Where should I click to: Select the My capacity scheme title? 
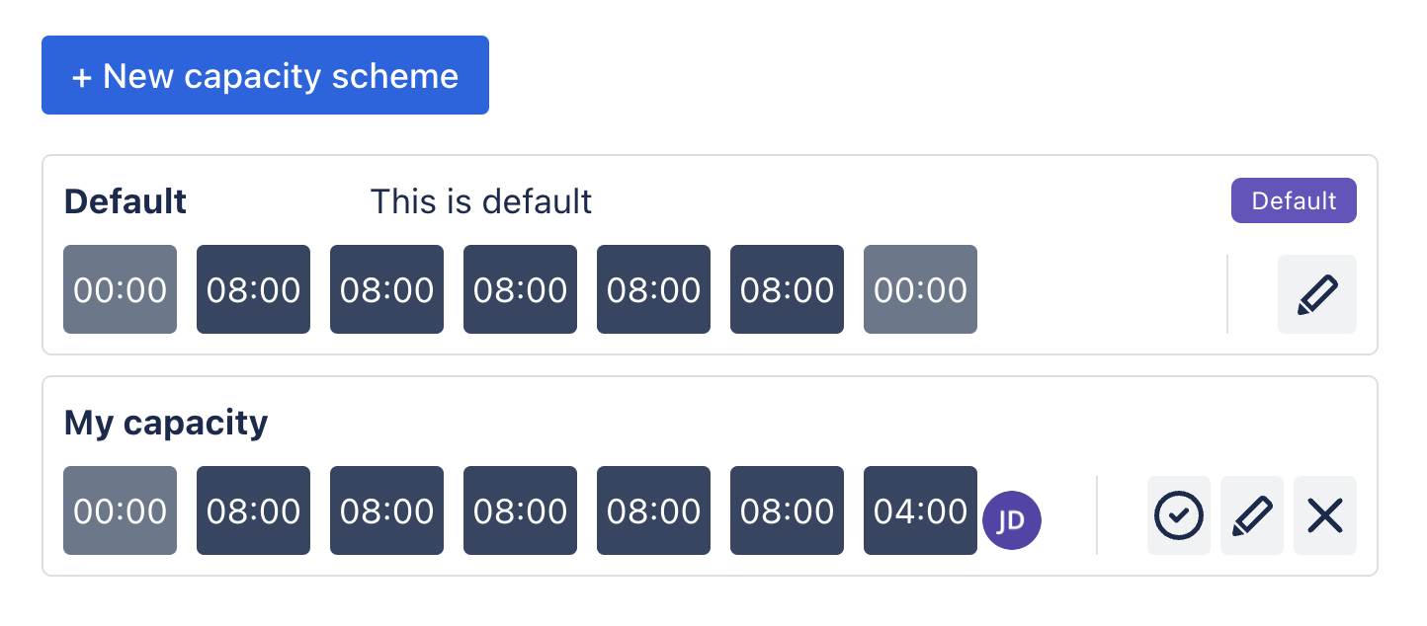pyautogui.click(x=166, y=422)
